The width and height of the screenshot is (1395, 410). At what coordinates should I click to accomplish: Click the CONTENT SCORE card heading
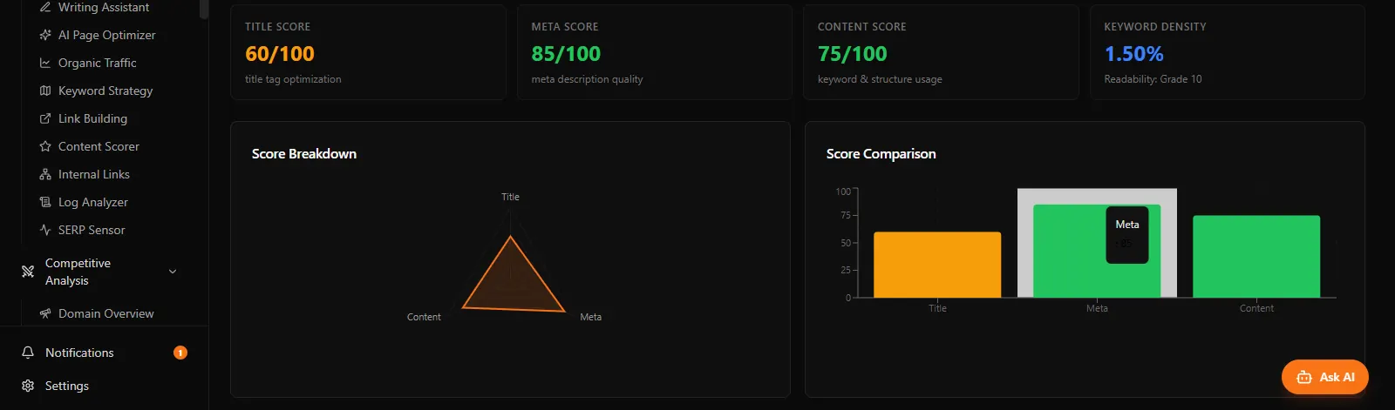coord(861,27)
